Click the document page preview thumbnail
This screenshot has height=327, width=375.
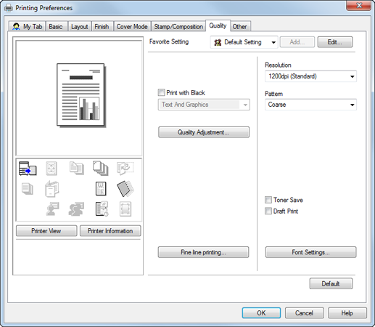point(81,95)
